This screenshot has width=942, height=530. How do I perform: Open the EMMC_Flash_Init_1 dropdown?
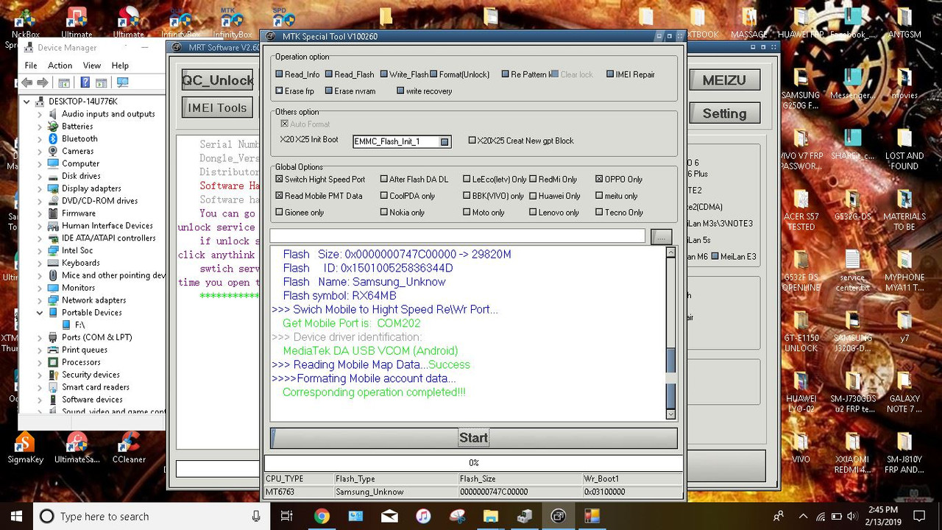(445, 141)
